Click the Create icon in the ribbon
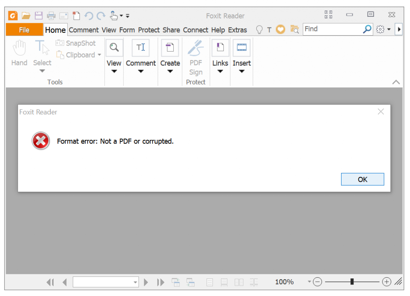The image size is (410, 296). [170, 48]
